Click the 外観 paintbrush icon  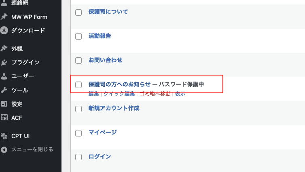click(x=4, y=49)
